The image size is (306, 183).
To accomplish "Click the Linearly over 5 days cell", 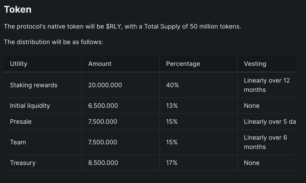I will coord(270,122).
